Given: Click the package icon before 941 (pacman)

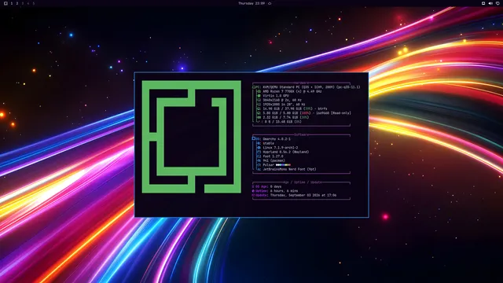Looking at the screenshot, I should [x=259, y=160].
